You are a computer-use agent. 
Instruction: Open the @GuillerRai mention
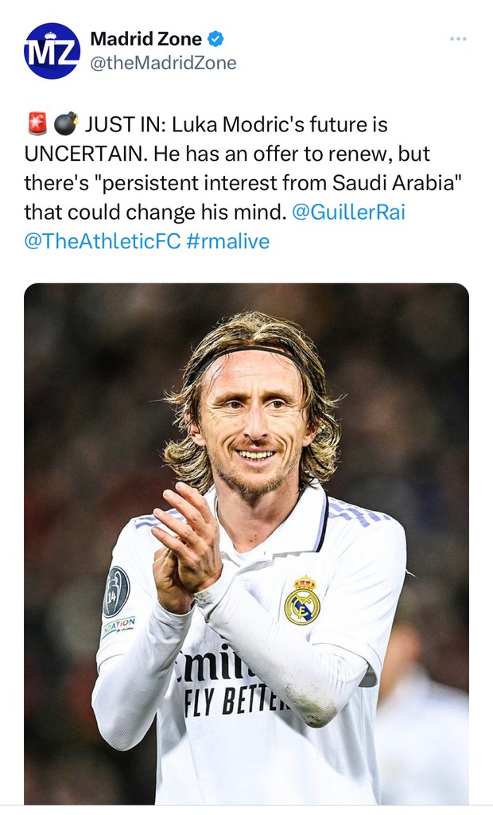click(348, 212)
